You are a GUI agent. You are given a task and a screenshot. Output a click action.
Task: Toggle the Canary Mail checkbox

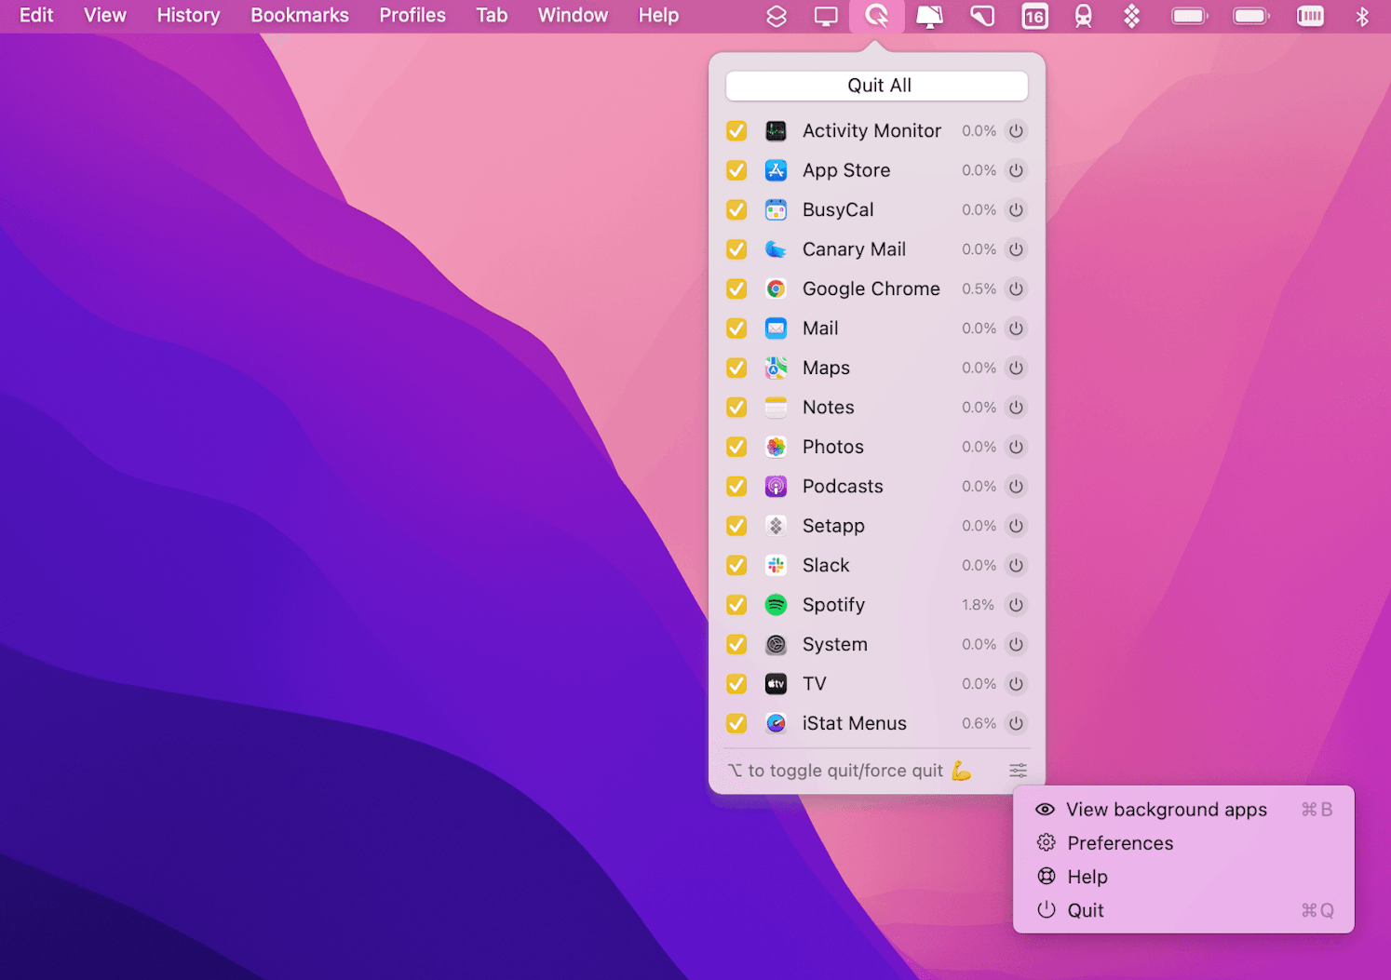(x=736, y=249)
